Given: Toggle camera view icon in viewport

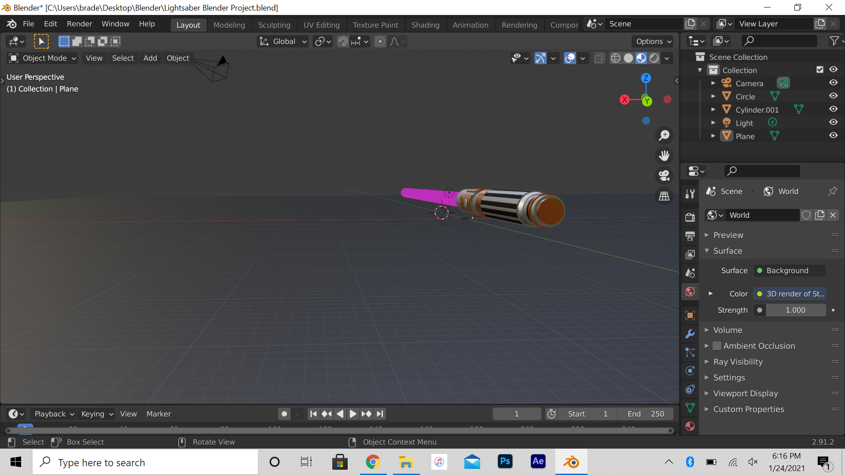Looking at the screenshot, I should point(664,176).
